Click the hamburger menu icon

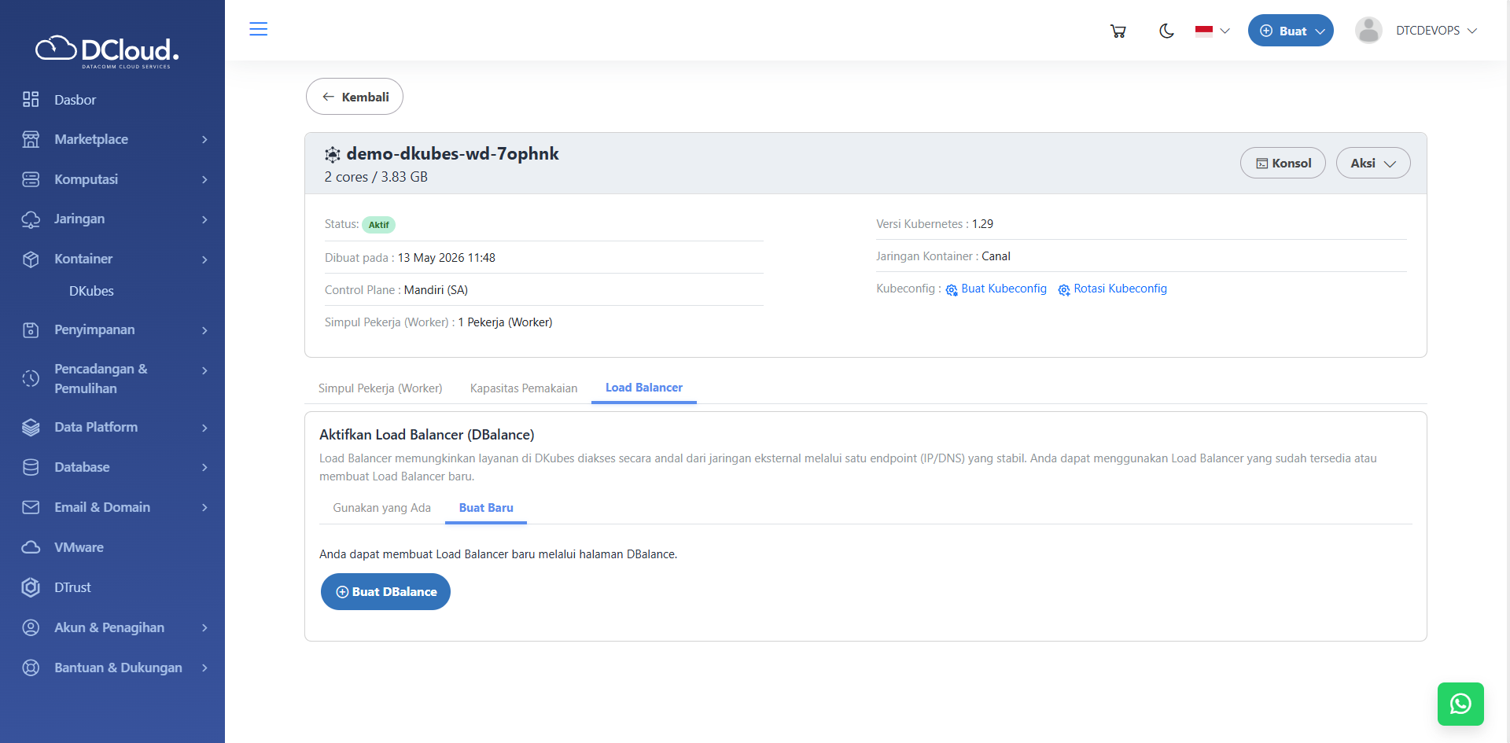(x=258, y=29)
